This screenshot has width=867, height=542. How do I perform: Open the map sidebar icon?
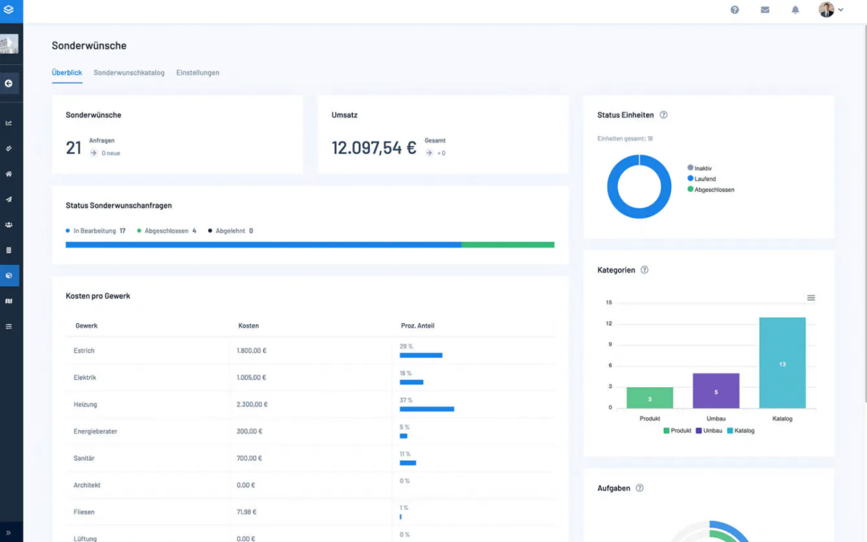[x=9, y=301]
